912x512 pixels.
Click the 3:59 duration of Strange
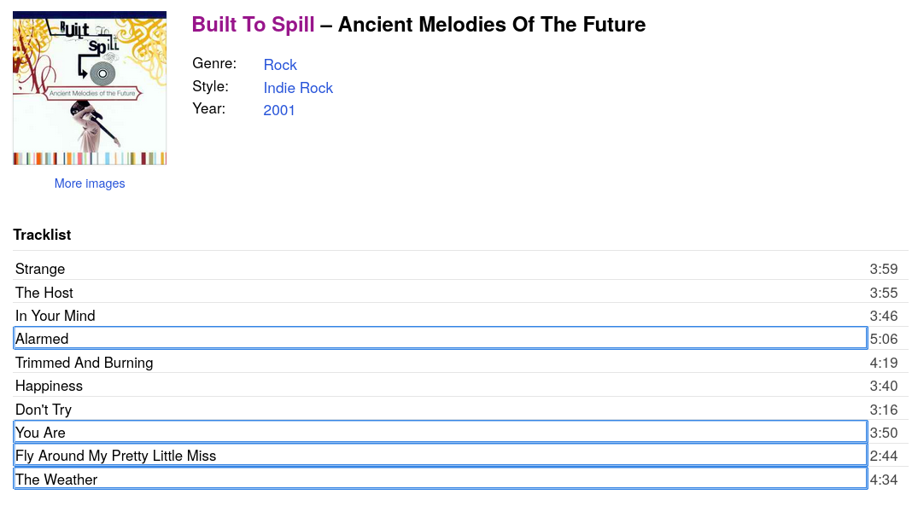884,269
